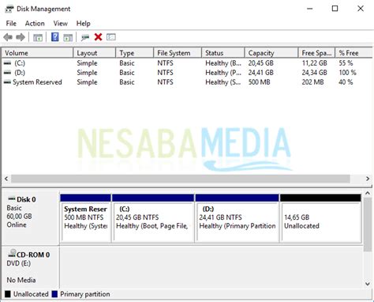Image resolution: width=374 pixels, height=302 pixels.
Task: Sort by the Free Space column header
Action: (316, 53)
